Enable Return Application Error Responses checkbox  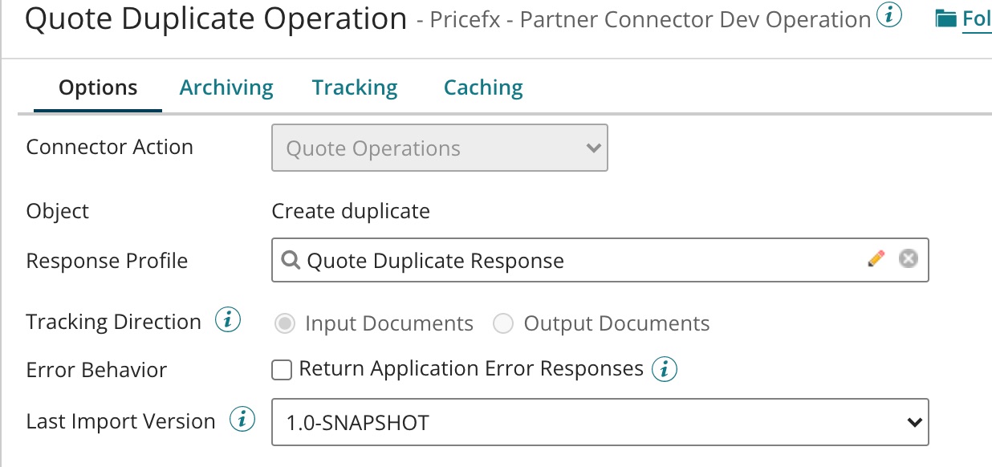coord(281,369)
